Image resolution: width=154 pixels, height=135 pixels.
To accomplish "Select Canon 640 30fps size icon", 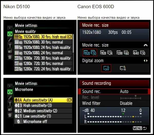I will point(139,53).
